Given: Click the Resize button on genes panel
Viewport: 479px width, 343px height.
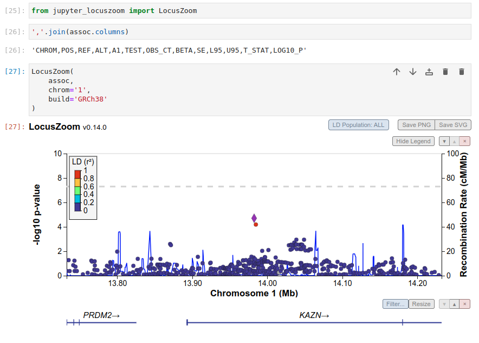Looking at the screenshot, I should (421, 304).
